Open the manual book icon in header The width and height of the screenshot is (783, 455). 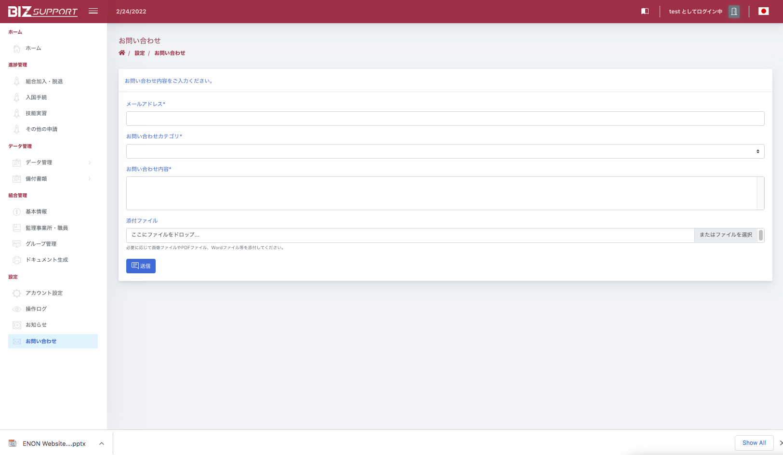click(x=645, y=11)
